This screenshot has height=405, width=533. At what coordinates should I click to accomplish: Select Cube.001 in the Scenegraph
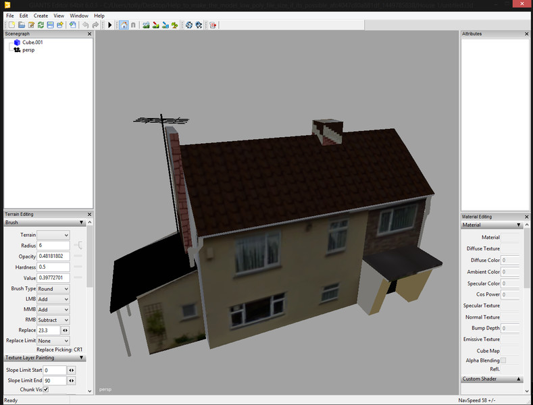tap(32, 43)
